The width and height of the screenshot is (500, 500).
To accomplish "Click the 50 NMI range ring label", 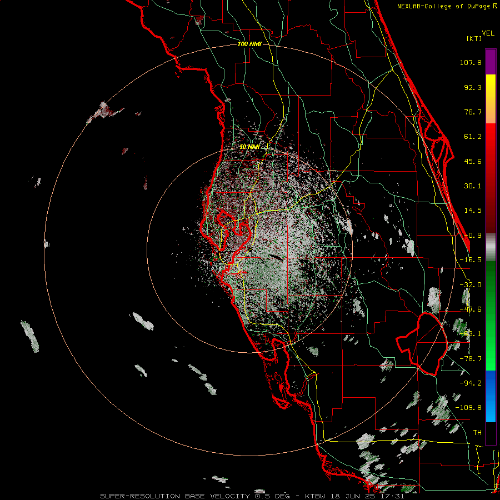I will point(249,147).
